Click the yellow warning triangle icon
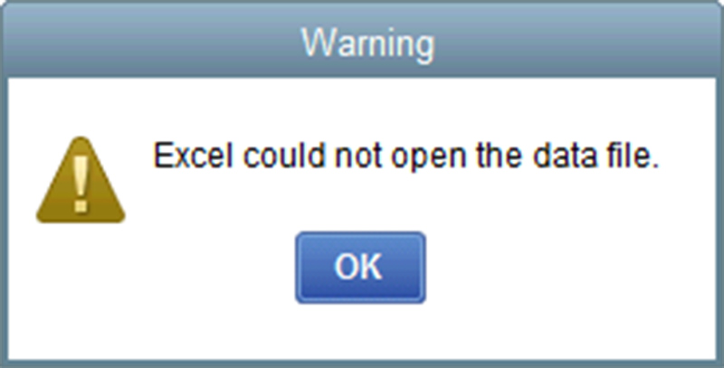Screen dimensions: 724x368 pos(81,180)
